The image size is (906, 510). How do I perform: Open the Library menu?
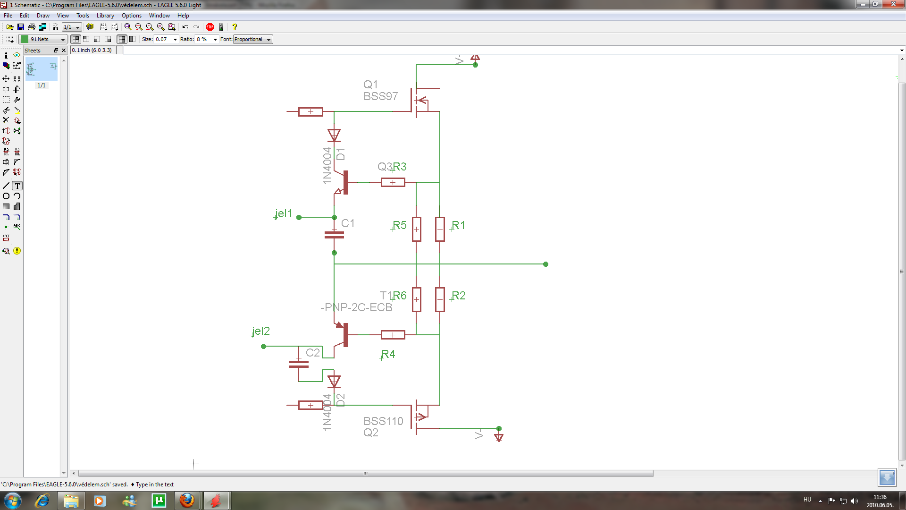105,16
